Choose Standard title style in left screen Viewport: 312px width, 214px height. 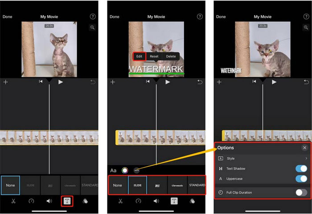pos(90,185)
